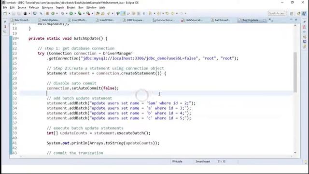Viewport: 309px width, 174px height.
Task: Click the Search flashlight icon
Action: click(108, 14)
